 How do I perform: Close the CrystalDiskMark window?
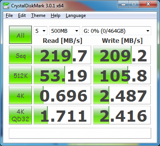coord(148,4)
